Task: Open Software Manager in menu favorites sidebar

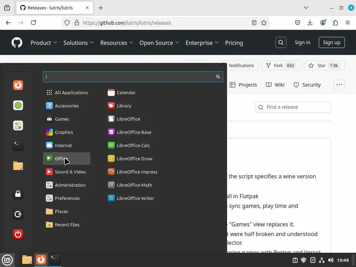Action: point(18,105)
